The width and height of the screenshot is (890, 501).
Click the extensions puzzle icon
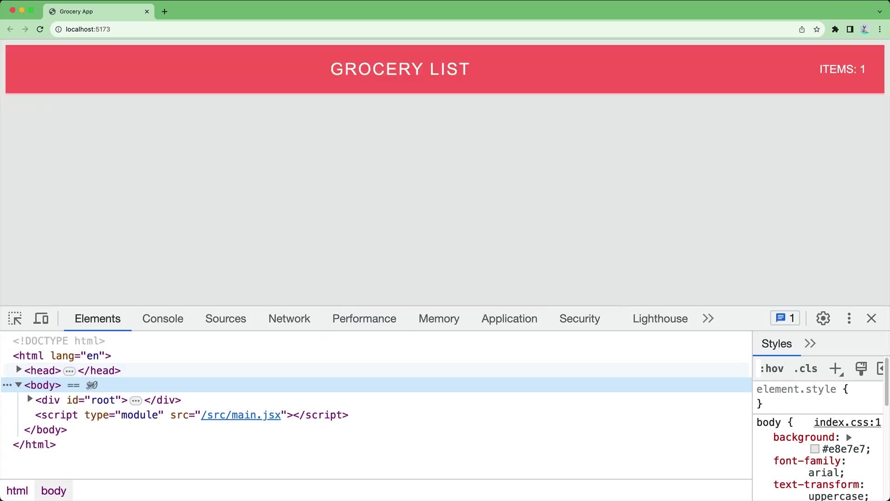[835, 29]
